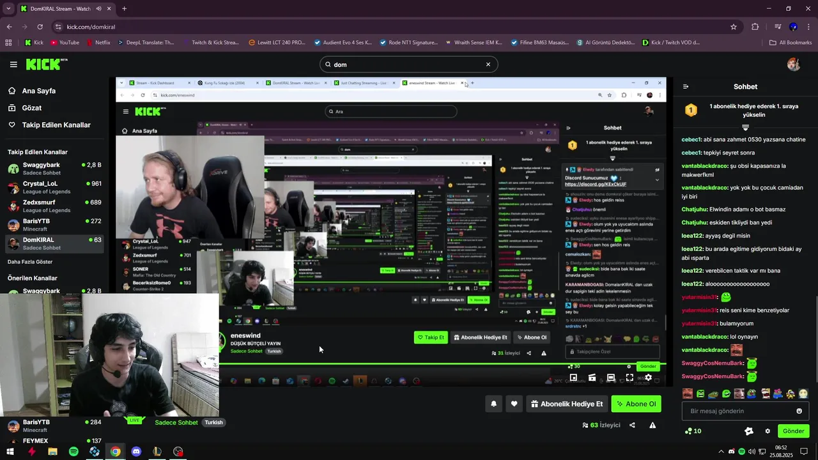Open BarisYTB Minecraft channel with 272 viewers
Image resolution: width=818 pixels, height=460 pixels.
(54, 224)
